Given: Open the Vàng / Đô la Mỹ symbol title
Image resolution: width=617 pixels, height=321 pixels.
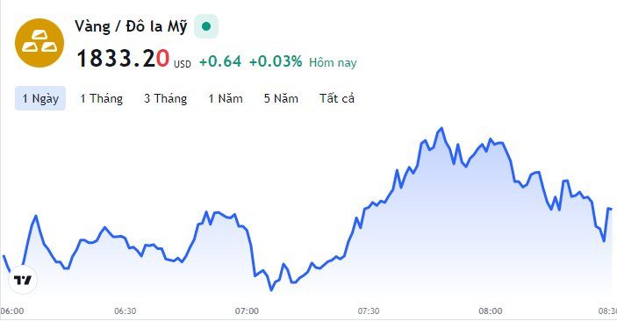Looking at the screenshot, I should (x=131, y=26).
